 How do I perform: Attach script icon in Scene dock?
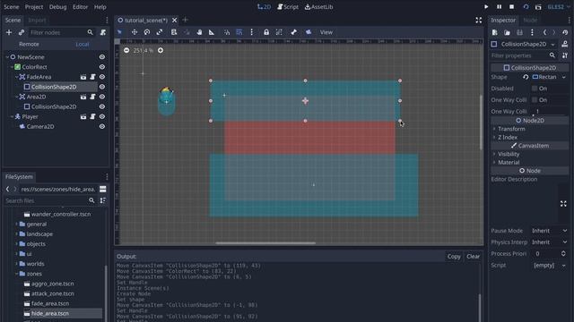pos(103,32)
